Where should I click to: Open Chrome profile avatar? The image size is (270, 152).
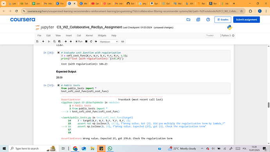260,11
